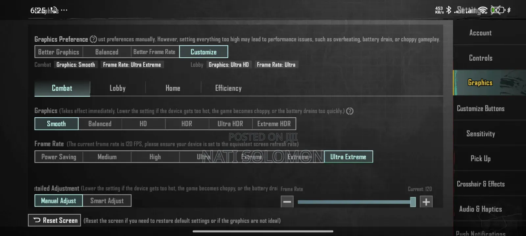Choose Extreme HDR graphics quality

pyautogui.click(x=274, y=124)
